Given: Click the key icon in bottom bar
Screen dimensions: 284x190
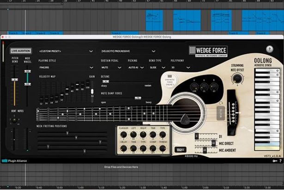Looking at the screenshot, I should pos(275,160).
